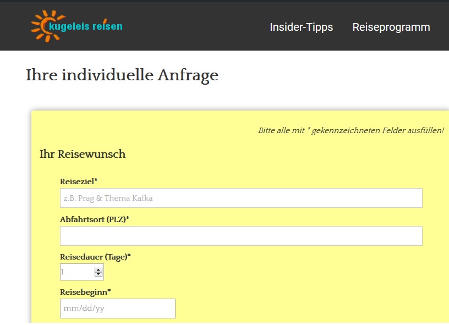The width and height of the screenshot is (449, 325).
Task: Open the Insider-Tipps menu item
Action: pos(301,27)
